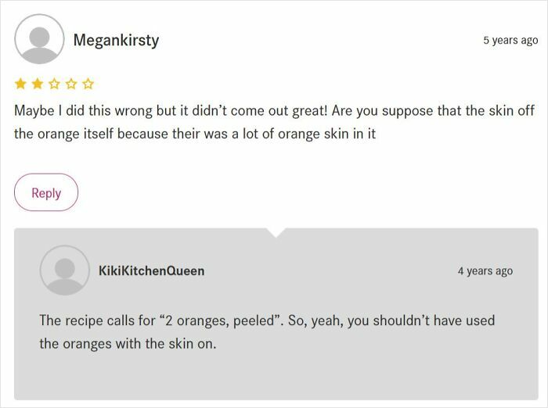The height and width of the screenshot is (408, 548).
Task: Click Megankirsty's profile avatar
Action: pos(39,39)
